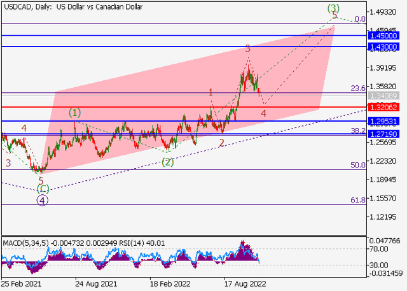Select the 0.0 Fibonacci level label
This screenshot has width=407, height=291.
[359, 19]
